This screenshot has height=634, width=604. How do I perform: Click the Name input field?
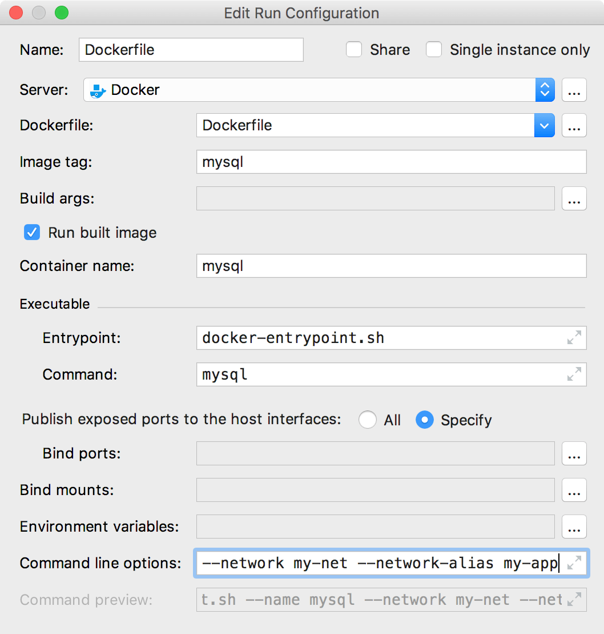coord(191,50)
